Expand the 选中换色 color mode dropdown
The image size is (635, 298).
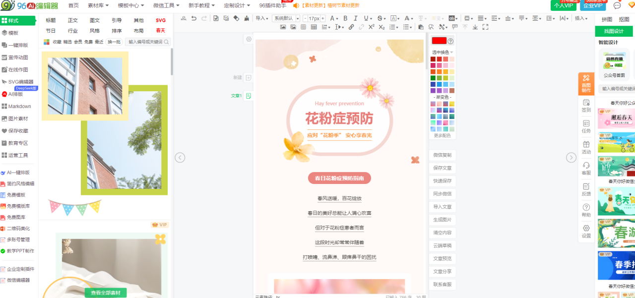click(x=443, y=52)
